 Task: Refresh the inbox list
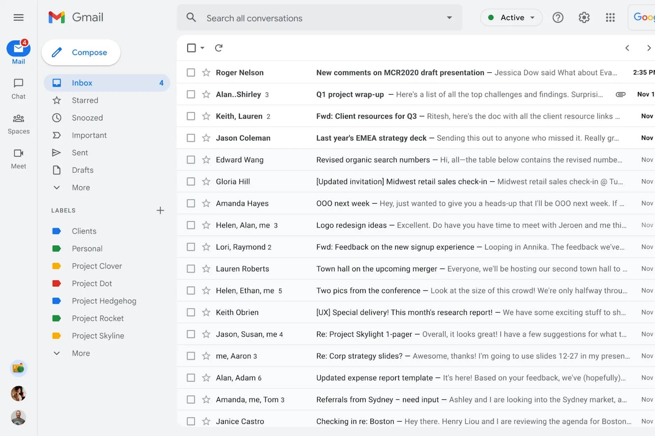click(219, 47)
